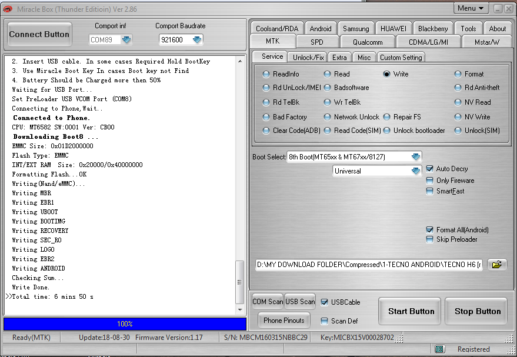
Task: Toggle the Format All(Android) checkbox
Action: tap(429, 230)
